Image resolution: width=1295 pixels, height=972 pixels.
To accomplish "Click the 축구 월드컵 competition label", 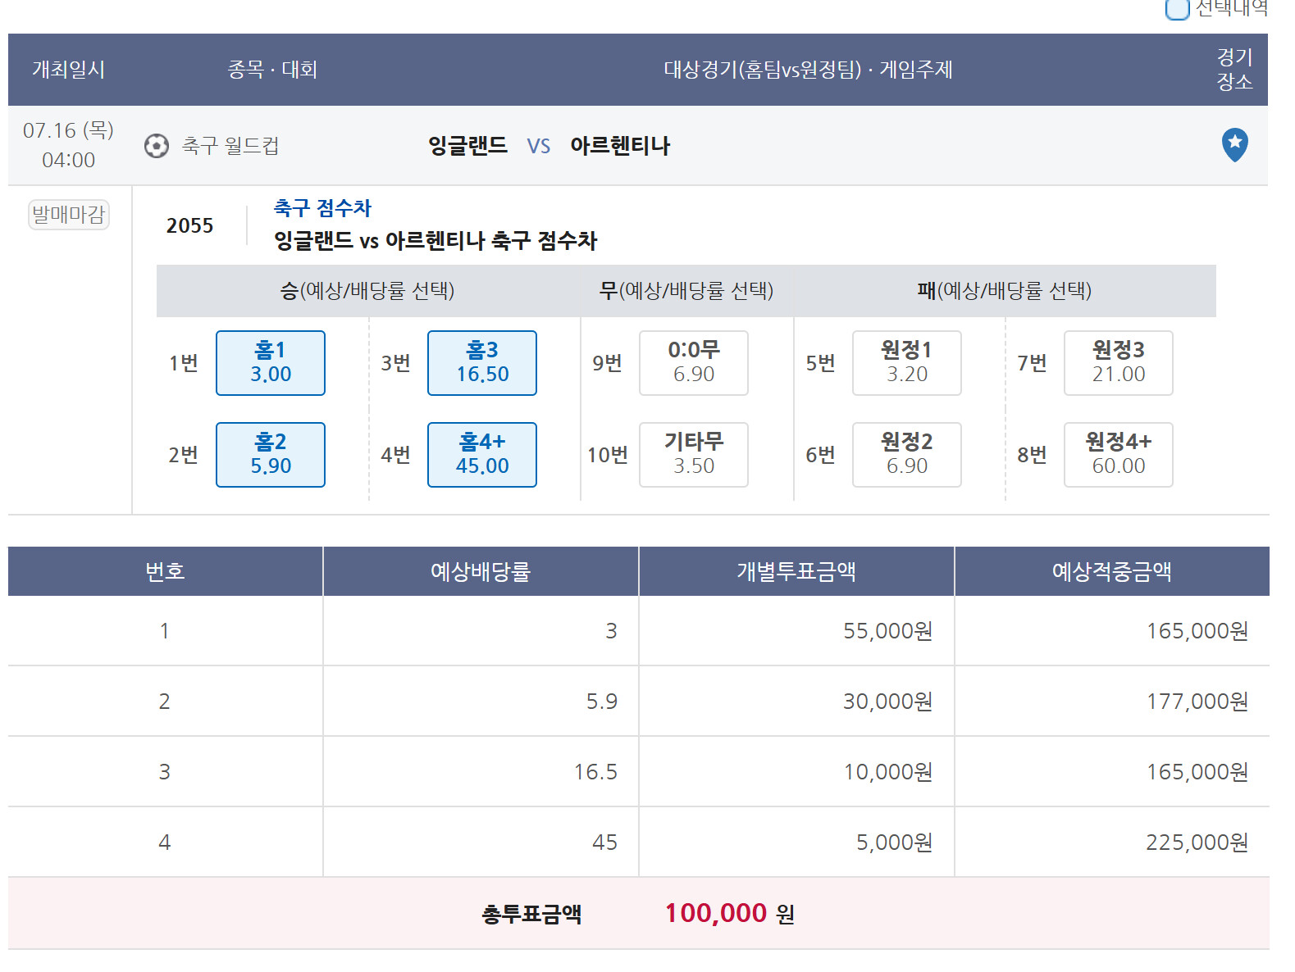I will (x=230, y=146).
